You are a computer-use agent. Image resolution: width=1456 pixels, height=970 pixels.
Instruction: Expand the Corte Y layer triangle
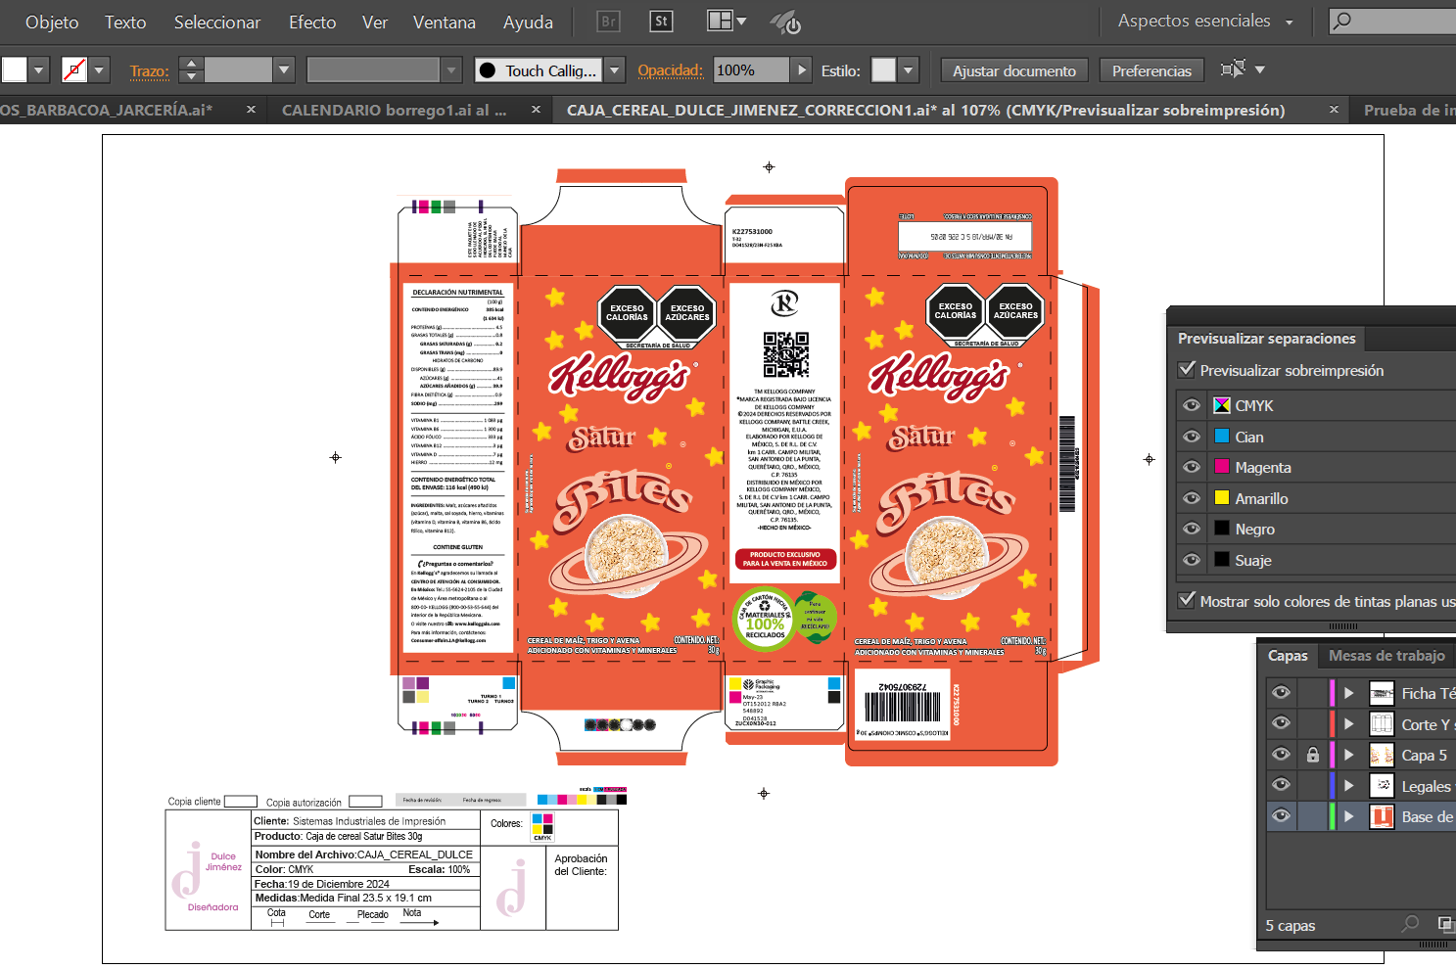point(1348,724)
